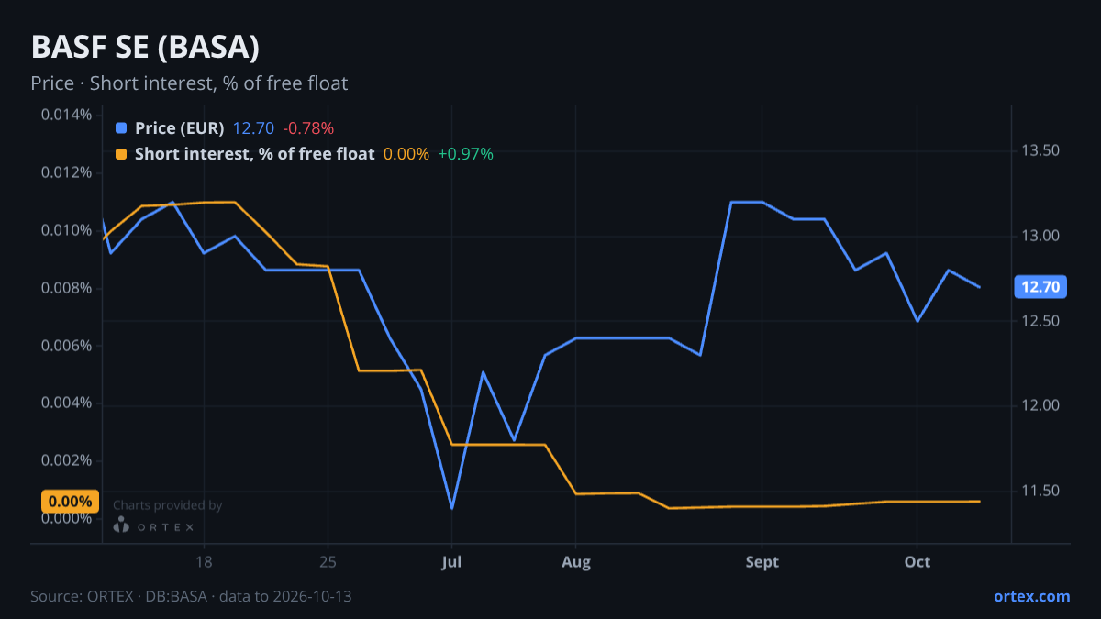Click the 0.010% left axis label
Screen dimensions: 1101x619
point(66,230)
